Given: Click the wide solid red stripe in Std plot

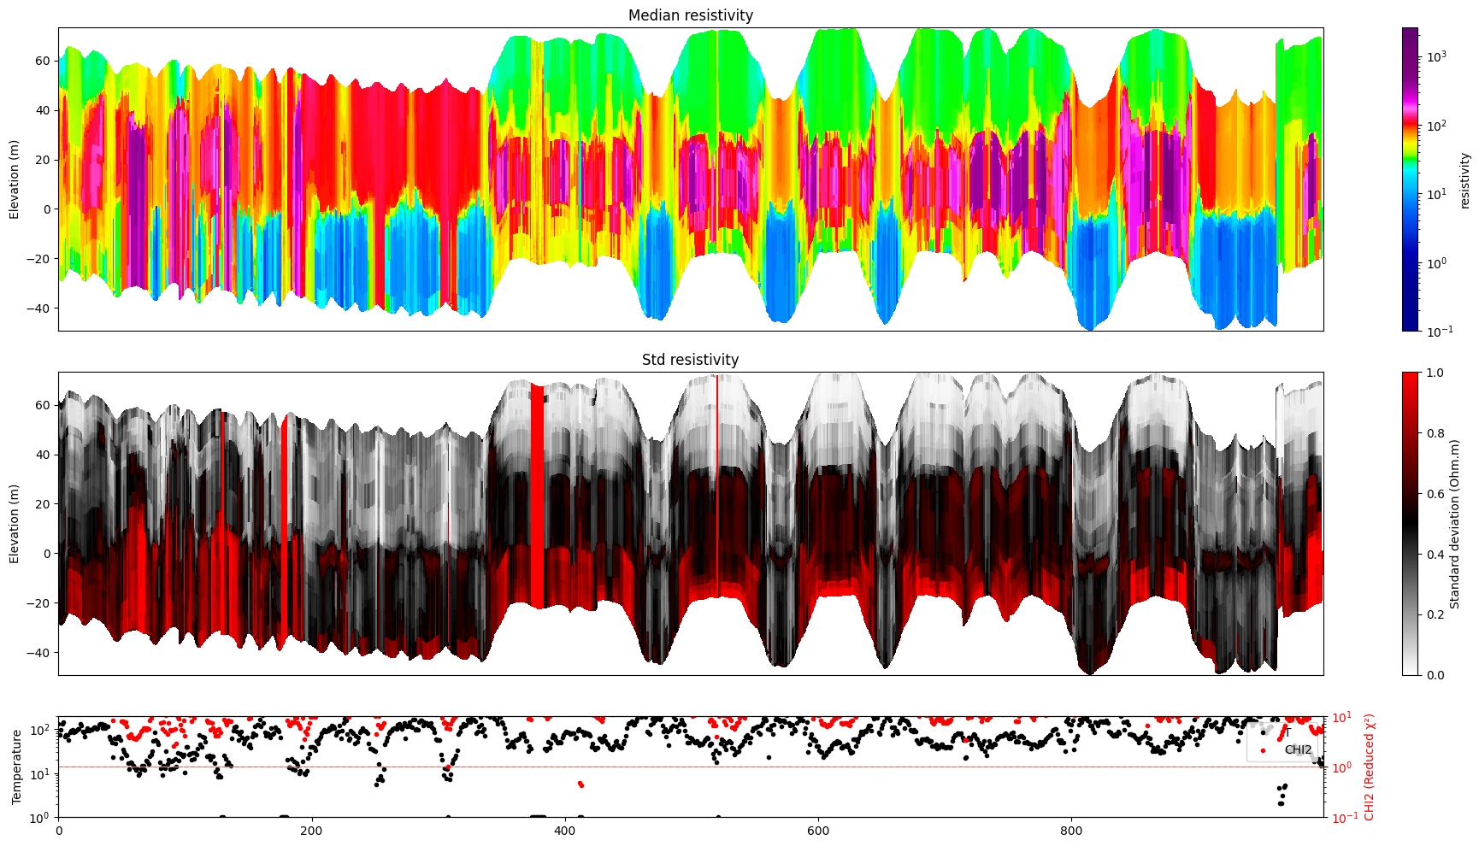Looking at the screenshot, I should [537, 496].
